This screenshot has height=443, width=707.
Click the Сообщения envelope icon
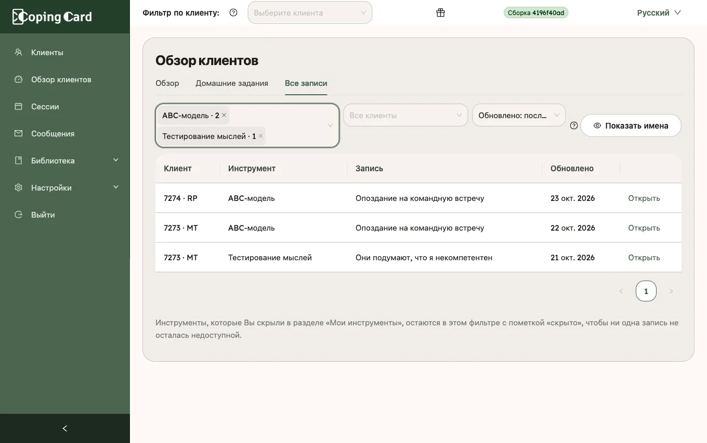(x=19, y=133)
